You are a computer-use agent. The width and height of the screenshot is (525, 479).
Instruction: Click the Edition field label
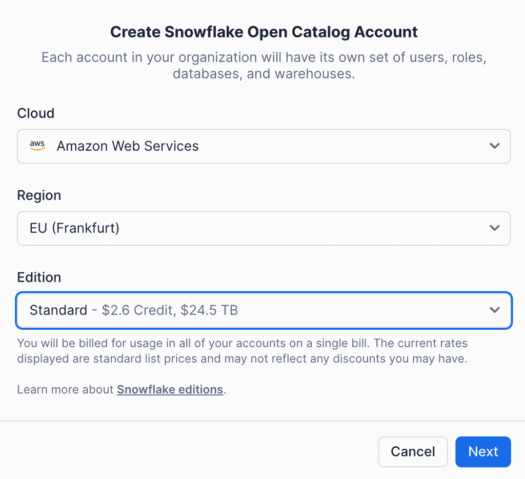pos(39,277)
